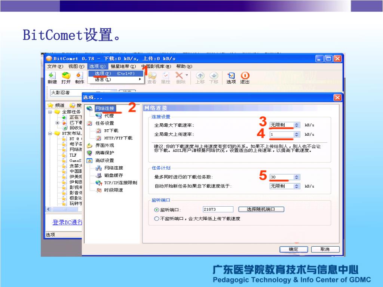383x287 pixels.
Task: Click spinner of 全局最大上传速率 field
Action: (x=297, y=134)
